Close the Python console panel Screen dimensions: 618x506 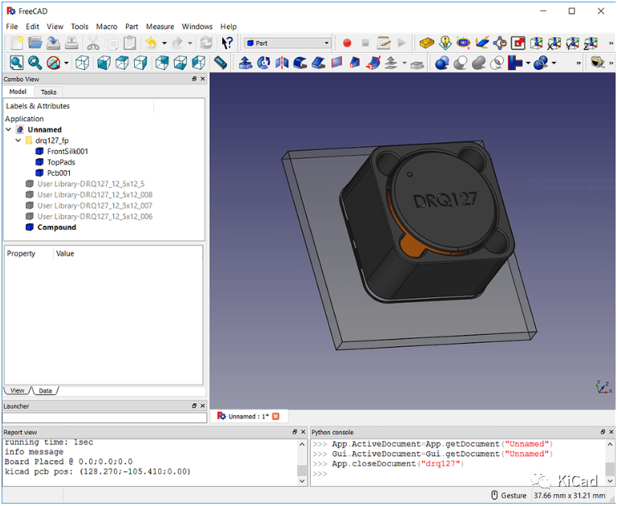[x=612, y=432]
